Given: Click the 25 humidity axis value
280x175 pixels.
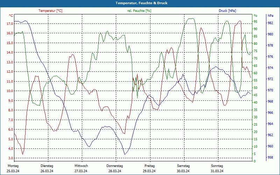Looking at the screenshot, I should (x=255, y=125).
